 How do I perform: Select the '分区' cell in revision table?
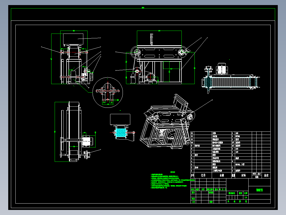click(203, 189)
